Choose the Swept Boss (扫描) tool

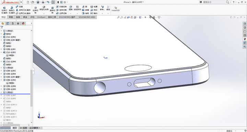[x=19, y=6]
